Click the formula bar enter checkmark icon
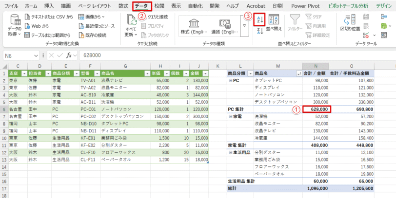Viewport: 396px width, 198px height. [59, 55]
